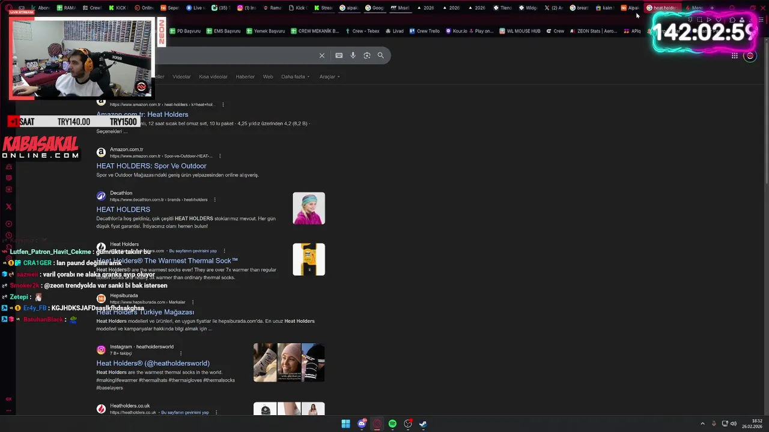
Task: Open the Google account avatar menu
Action: coord(750,56)
